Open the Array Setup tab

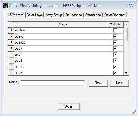[54, 15]
